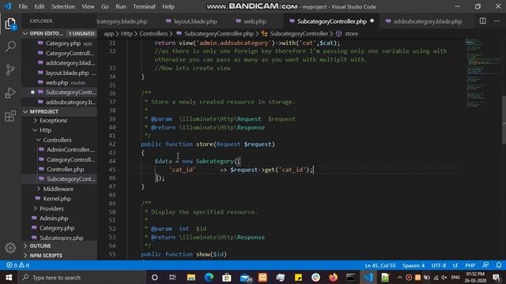Collapse the MYPROJECT folder section
Image resolution: width=506 pixels, height=284 pixels.
[x=60, y=111]
